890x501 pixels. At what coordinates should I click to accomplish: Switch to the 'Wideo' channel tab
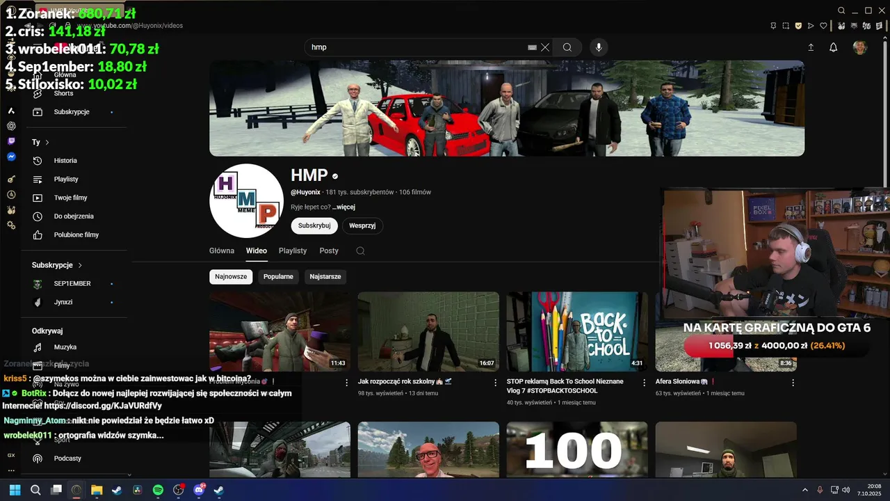coord(257,250)
